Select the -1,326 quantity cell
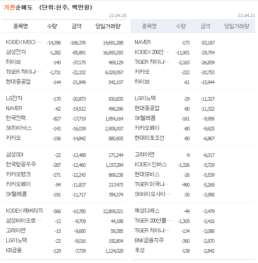This screenshot has width=258, height=263. coord(184,165)
